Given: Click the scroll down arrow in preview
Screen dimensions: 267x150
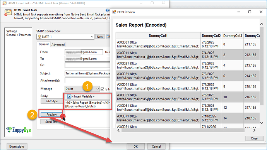Looking at the screenshot, I should (x=262, y=123).
